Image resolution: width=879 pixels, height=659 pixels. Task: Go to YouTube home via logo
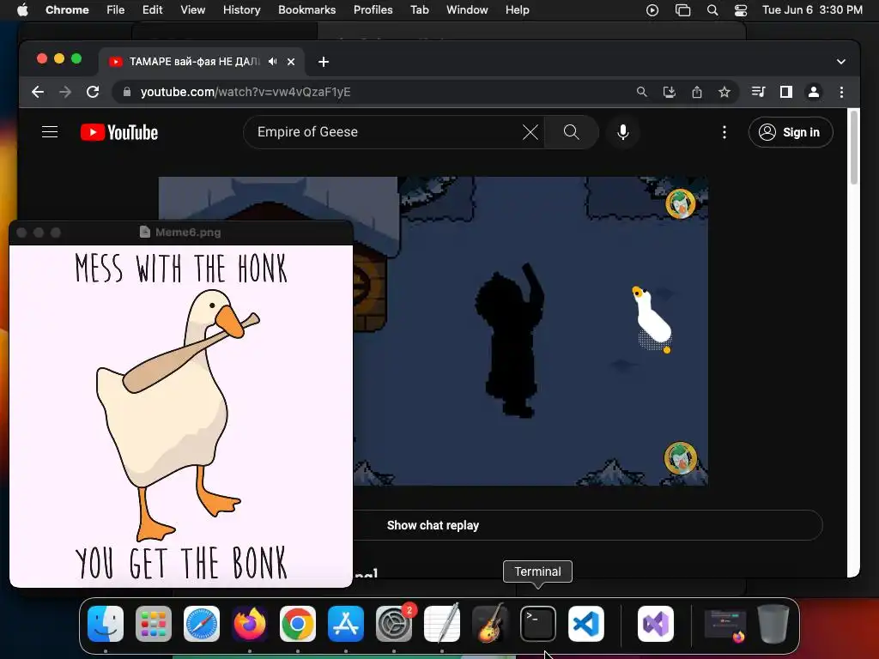point(119,132)
